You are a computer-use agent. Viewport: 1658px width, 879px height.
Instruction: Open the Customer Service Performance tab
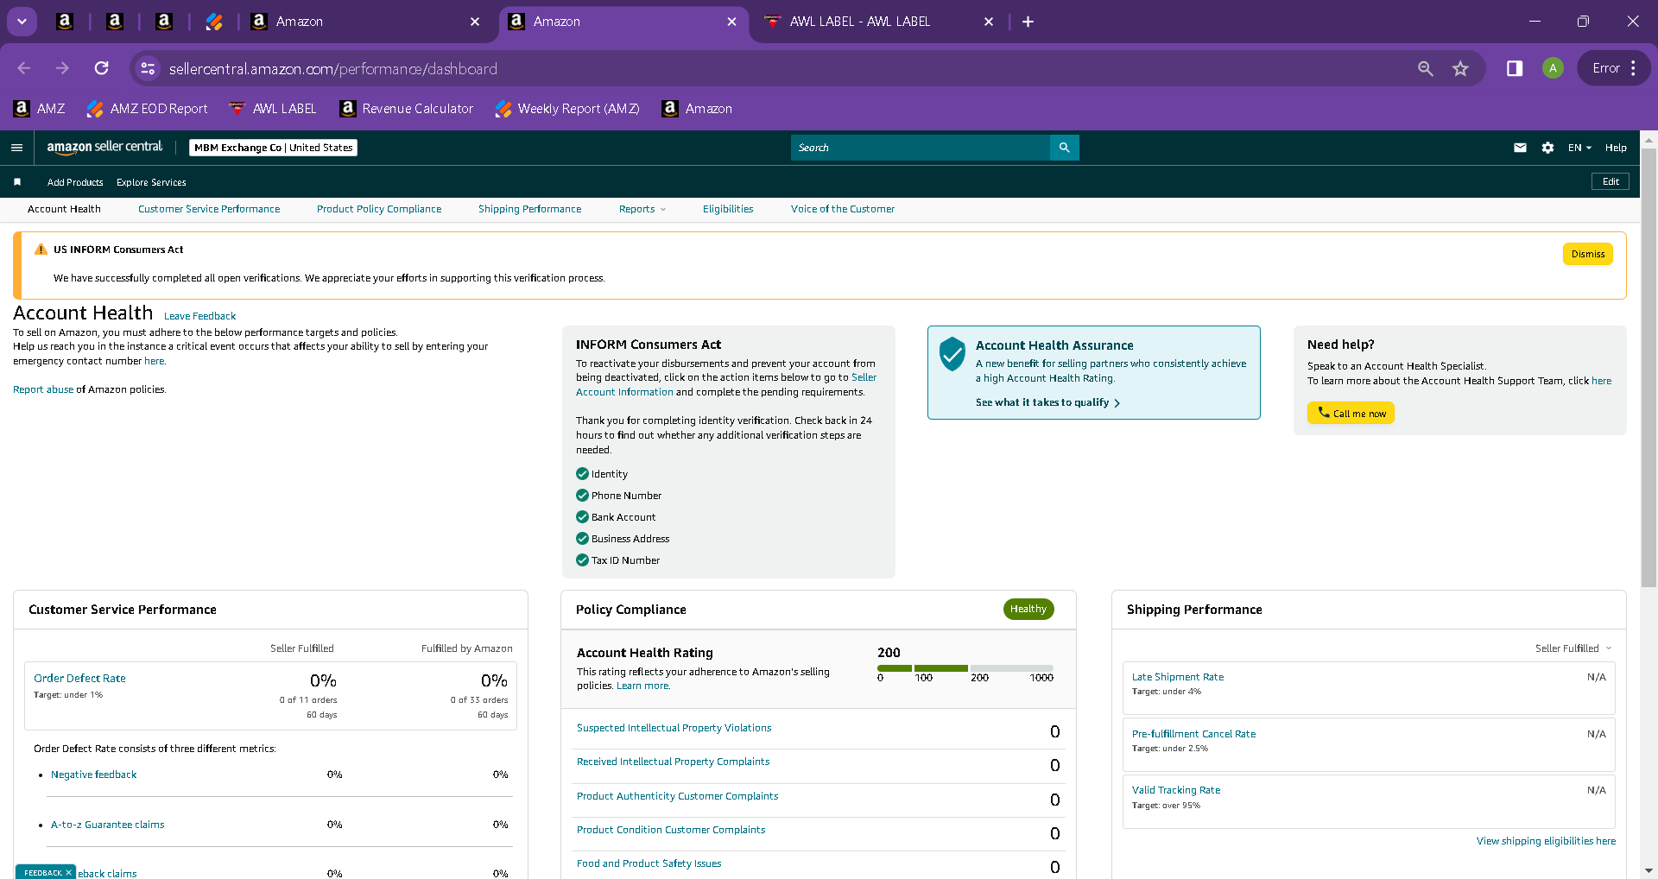pos(209,209)
